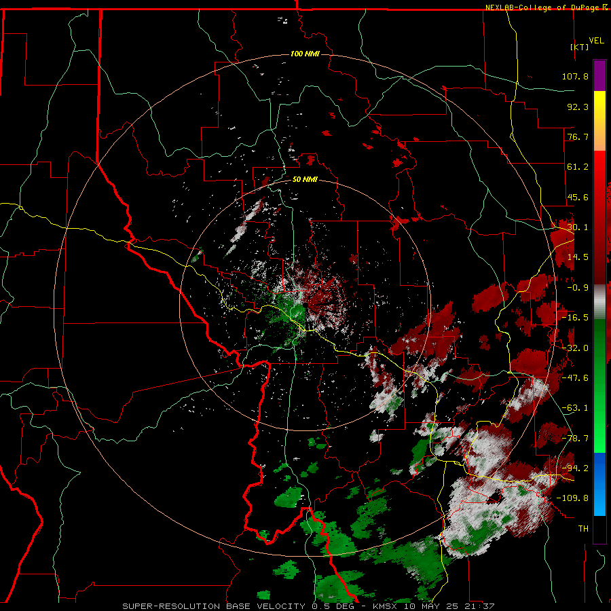Viewport: 611px width, 611px height.
Task: Click the -32.0 legend value
Action: click(x=575, y=348)
